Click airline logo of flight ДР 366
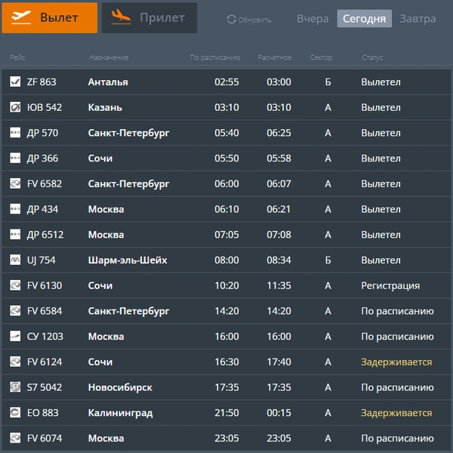The height and width of the screenshot is (453, 453). [x=15, y=158]
